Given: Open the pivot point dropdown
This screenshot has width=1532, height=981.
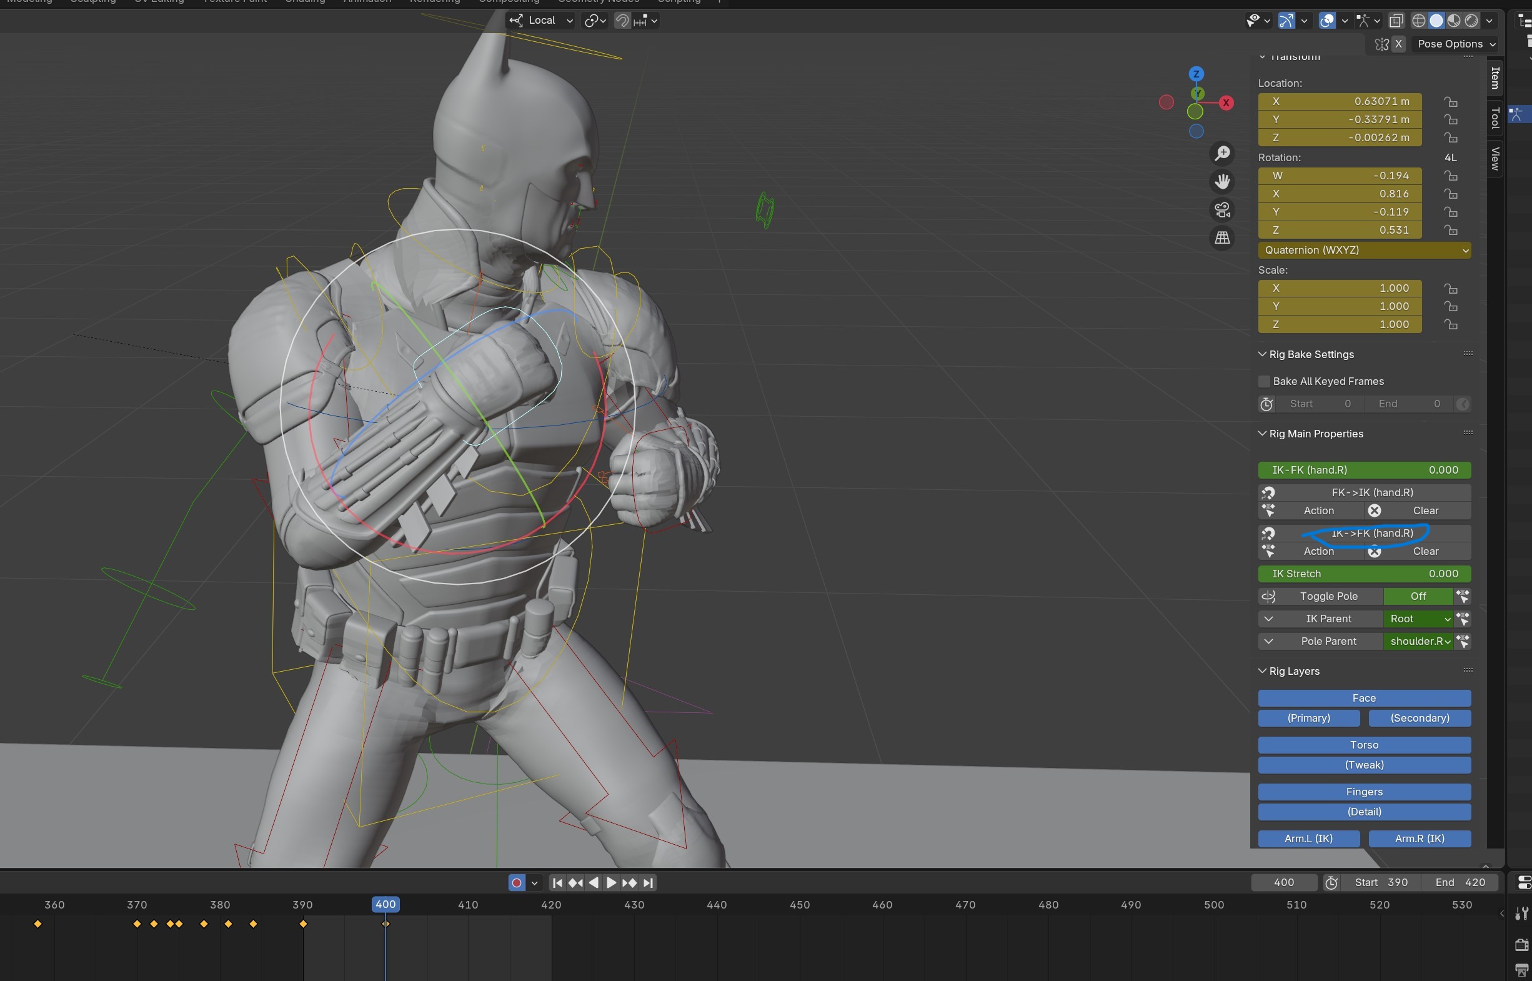Looking at the screenshot, I should coord(595,21).
